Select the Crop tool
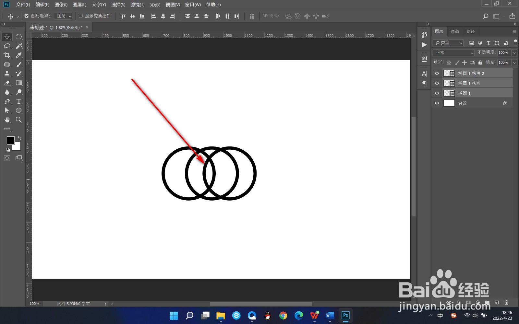The image size is (519, 324). point(7,55)
